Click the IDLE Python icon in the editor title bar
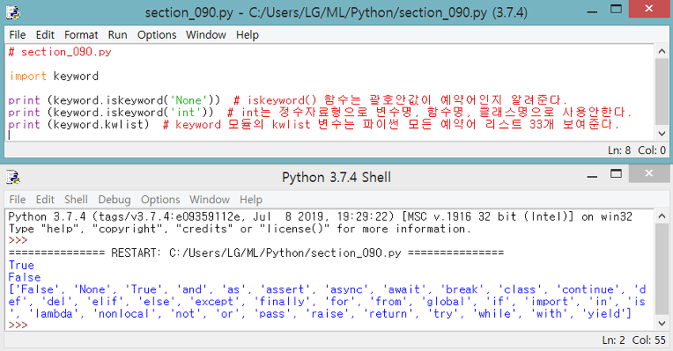Screen dimensions: 673x351 13,12
